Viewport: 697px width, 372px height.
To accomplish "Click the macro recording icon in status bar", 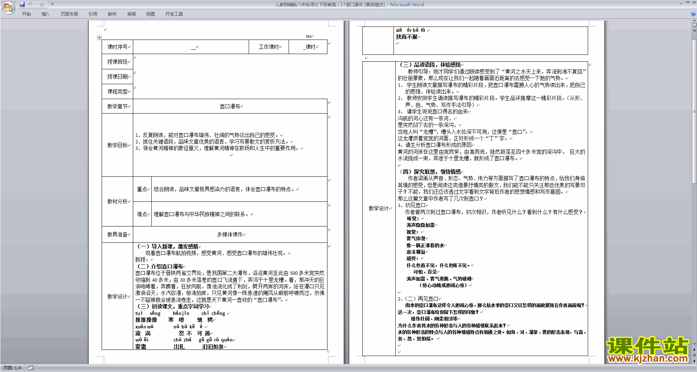I will pos(30,368).
